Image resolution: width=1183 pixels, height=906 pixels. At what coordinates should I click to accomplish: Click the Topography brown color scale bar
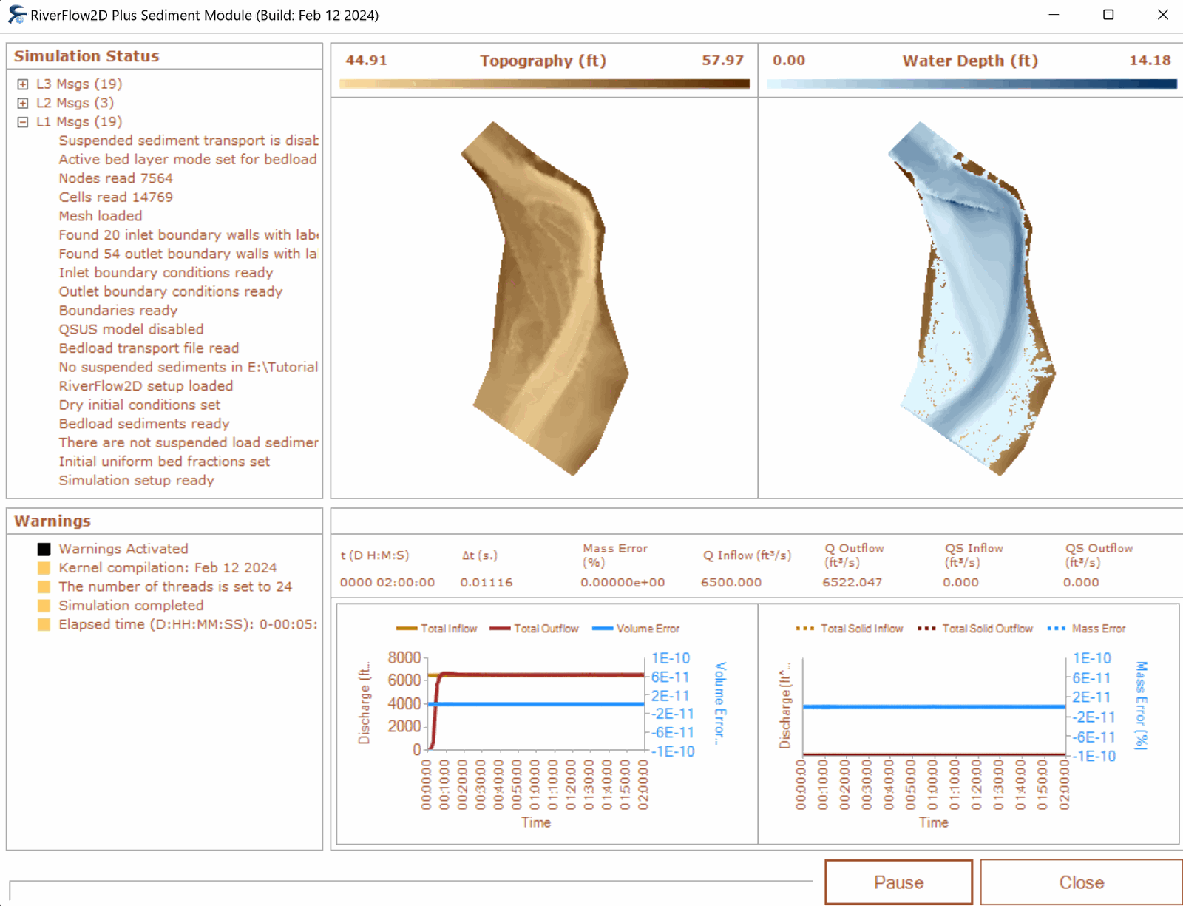[544, 84]
